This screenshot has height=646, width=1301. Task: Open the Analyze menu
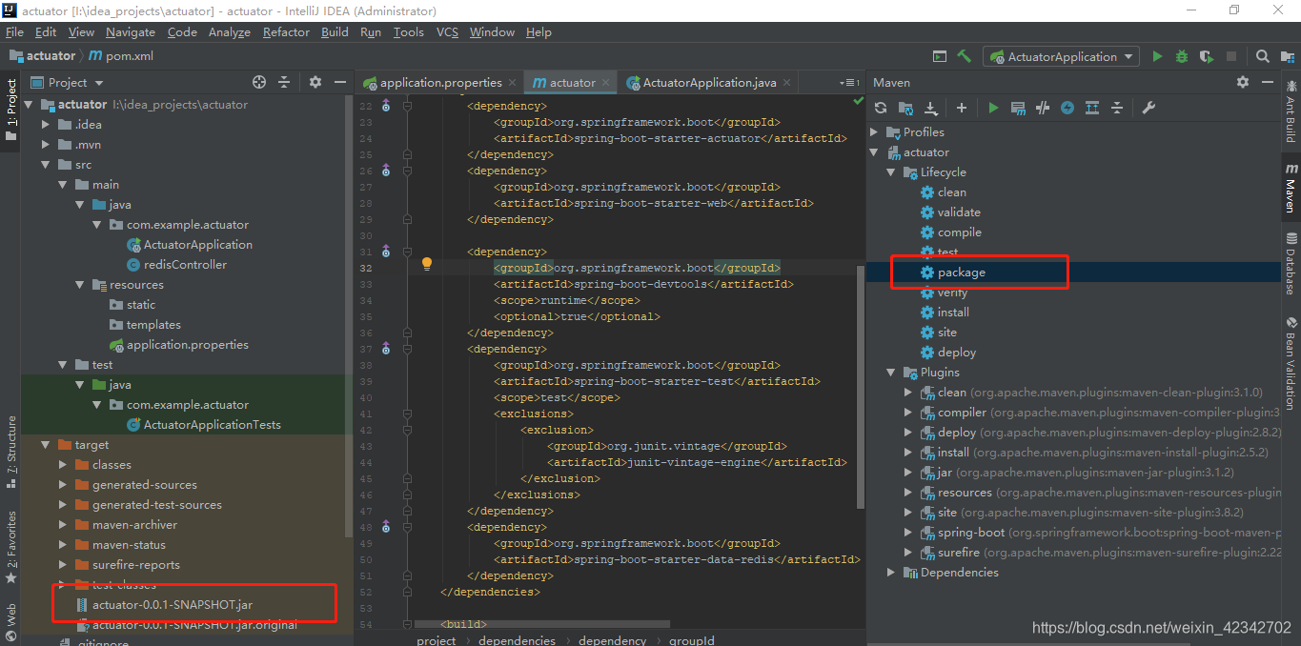point(229,31)
